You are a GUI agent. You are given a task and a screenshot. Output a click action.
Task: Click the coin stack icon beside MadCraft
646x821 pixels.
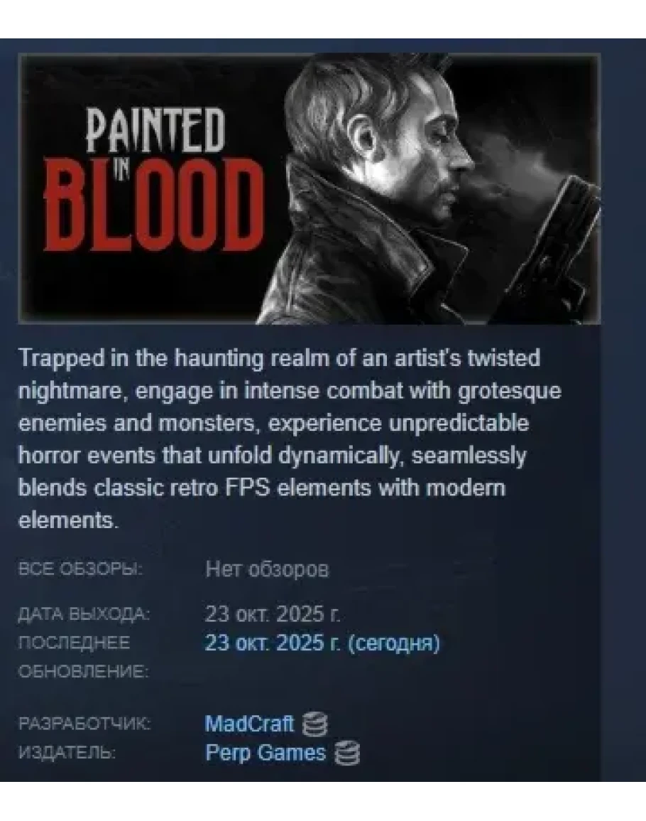pos(315,724)
